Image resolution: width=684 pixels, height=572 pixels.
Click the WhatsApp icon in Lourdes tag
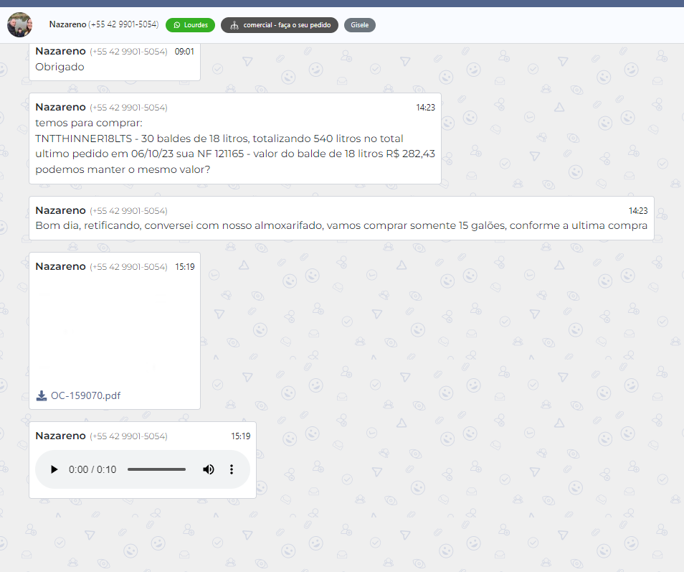[x=176, y=25]
